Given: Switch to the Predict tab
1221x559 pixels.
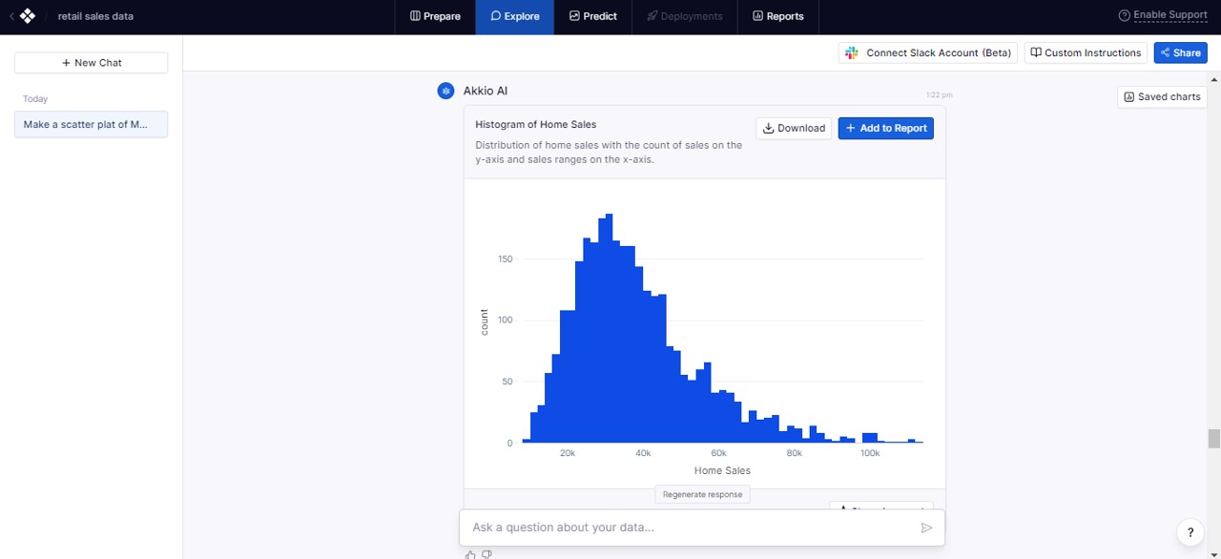Looking at the screenshot, I should pyautogui.click(x=592, y=16).
